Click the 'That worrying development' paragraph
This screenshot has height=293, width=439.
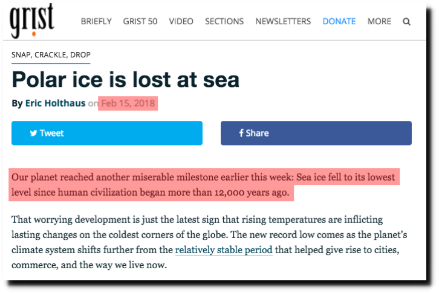(x=209, y=242)
